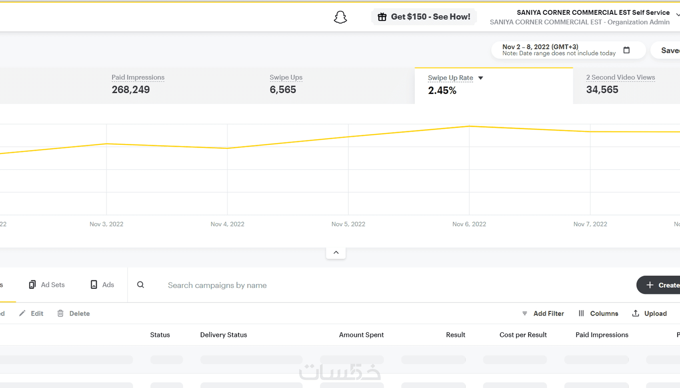Click the Nov 4, 2022 axis label
Screen dimensions: 680x388
tap(227, 224)
